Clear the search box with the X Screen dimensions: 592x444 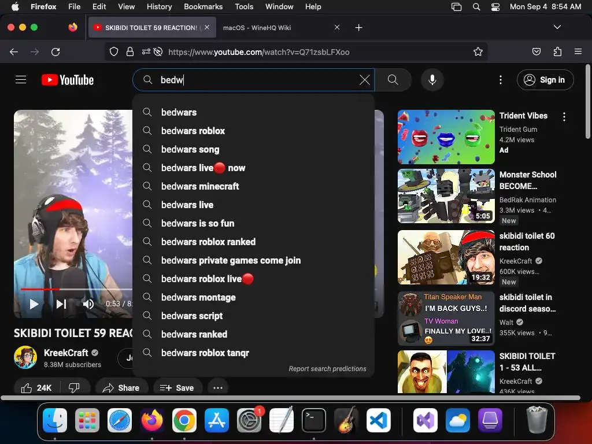click(365, 80)
